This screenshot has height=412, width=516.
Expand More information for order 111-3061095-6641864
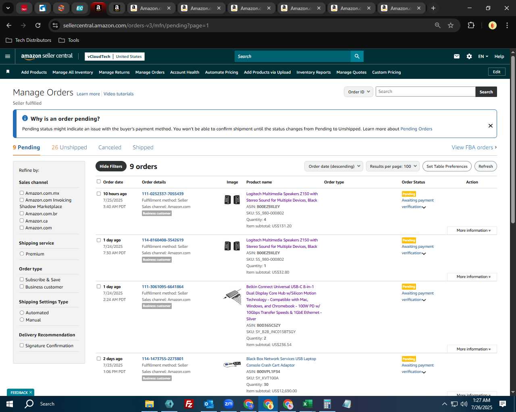pyautogui.click(x=472, y=349)
